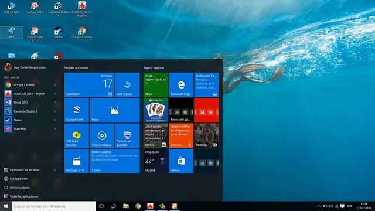Switch to AutoCAD on the taskbar
375x211 pixels.
tap(150, 206)
